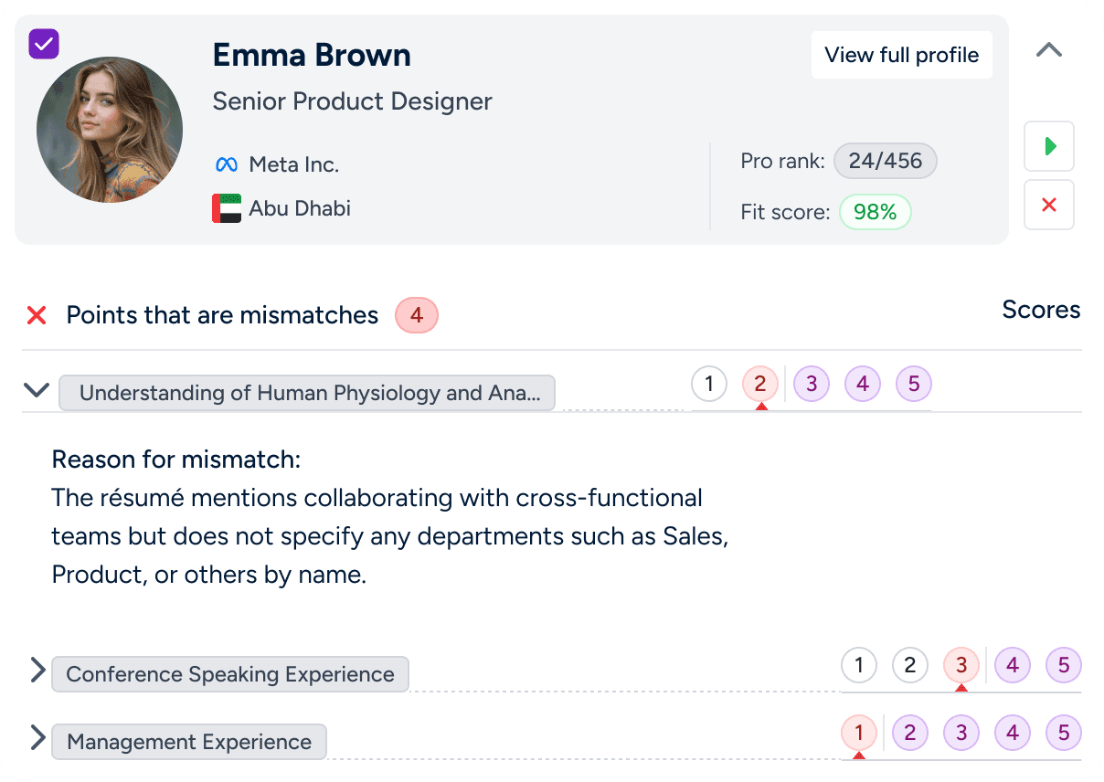Click the red X reject icon
This screenshot has height=782, width=1104.
click(1049, 205)
